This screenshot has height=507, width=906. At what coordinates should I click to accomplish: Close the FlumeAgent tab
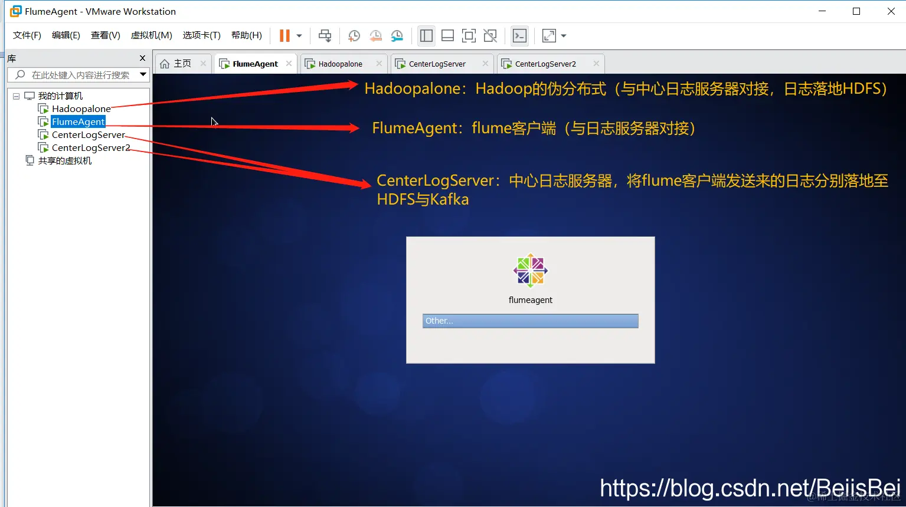click(289, 64)
